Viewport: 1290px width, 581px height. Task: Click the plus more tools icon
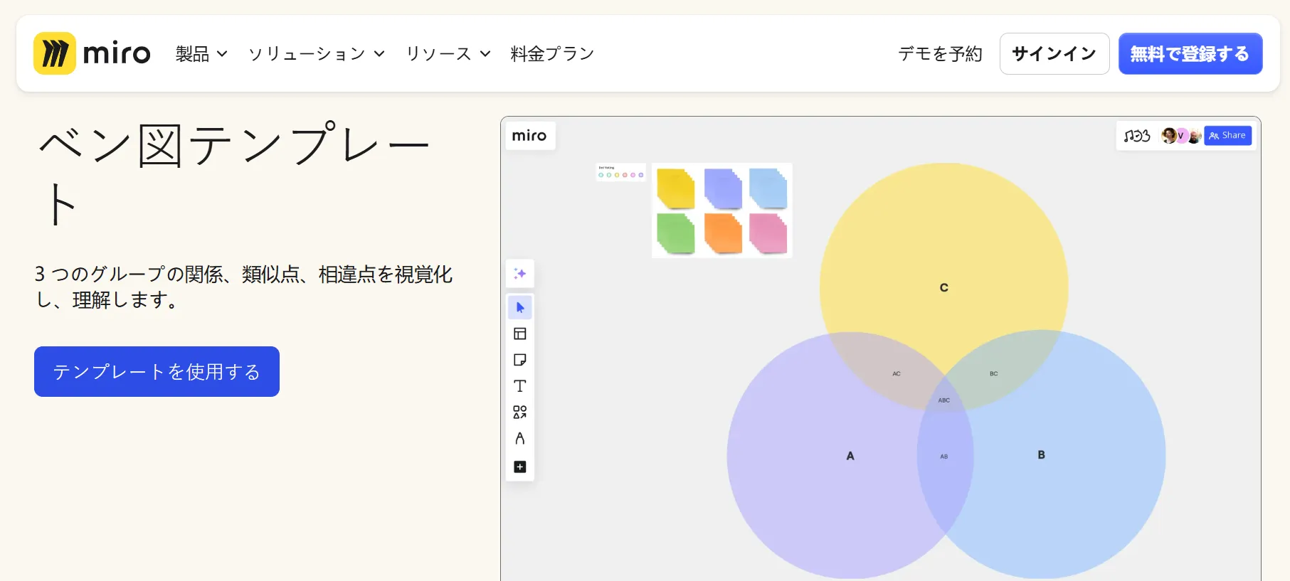click(520, 467)
